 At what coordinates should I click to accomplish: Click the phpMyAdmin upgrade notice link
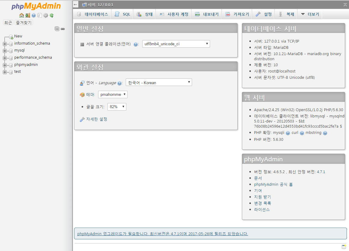(162, 234)
